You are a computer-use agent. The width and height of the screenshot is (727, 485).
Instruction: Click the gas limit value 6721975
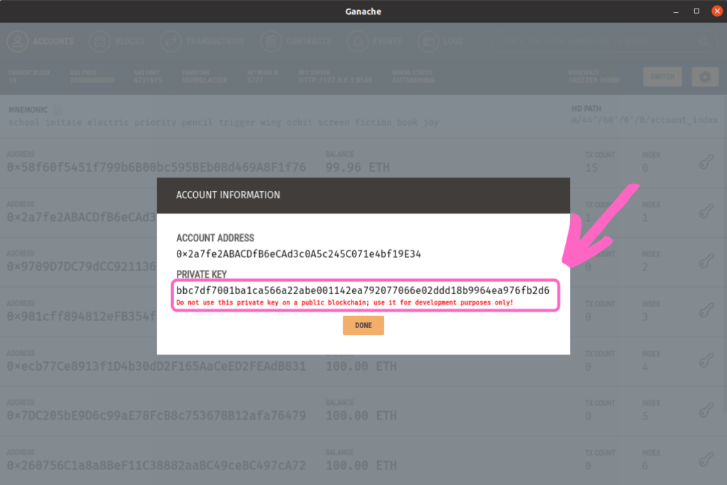(x=148, y=80)
